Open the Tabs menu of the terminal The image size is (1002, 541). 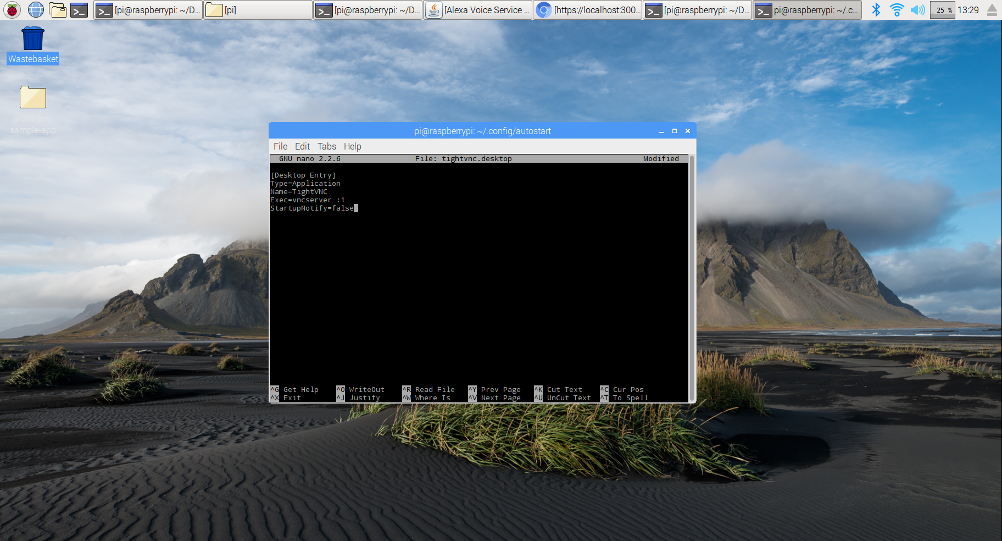coord(326,146)
